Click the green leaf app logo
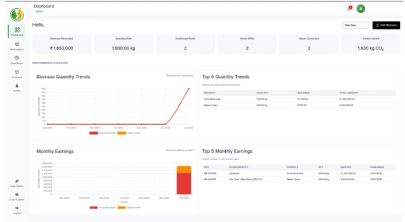Image resolution: width=405 pixels, height=222 pixels. [17, 15]
